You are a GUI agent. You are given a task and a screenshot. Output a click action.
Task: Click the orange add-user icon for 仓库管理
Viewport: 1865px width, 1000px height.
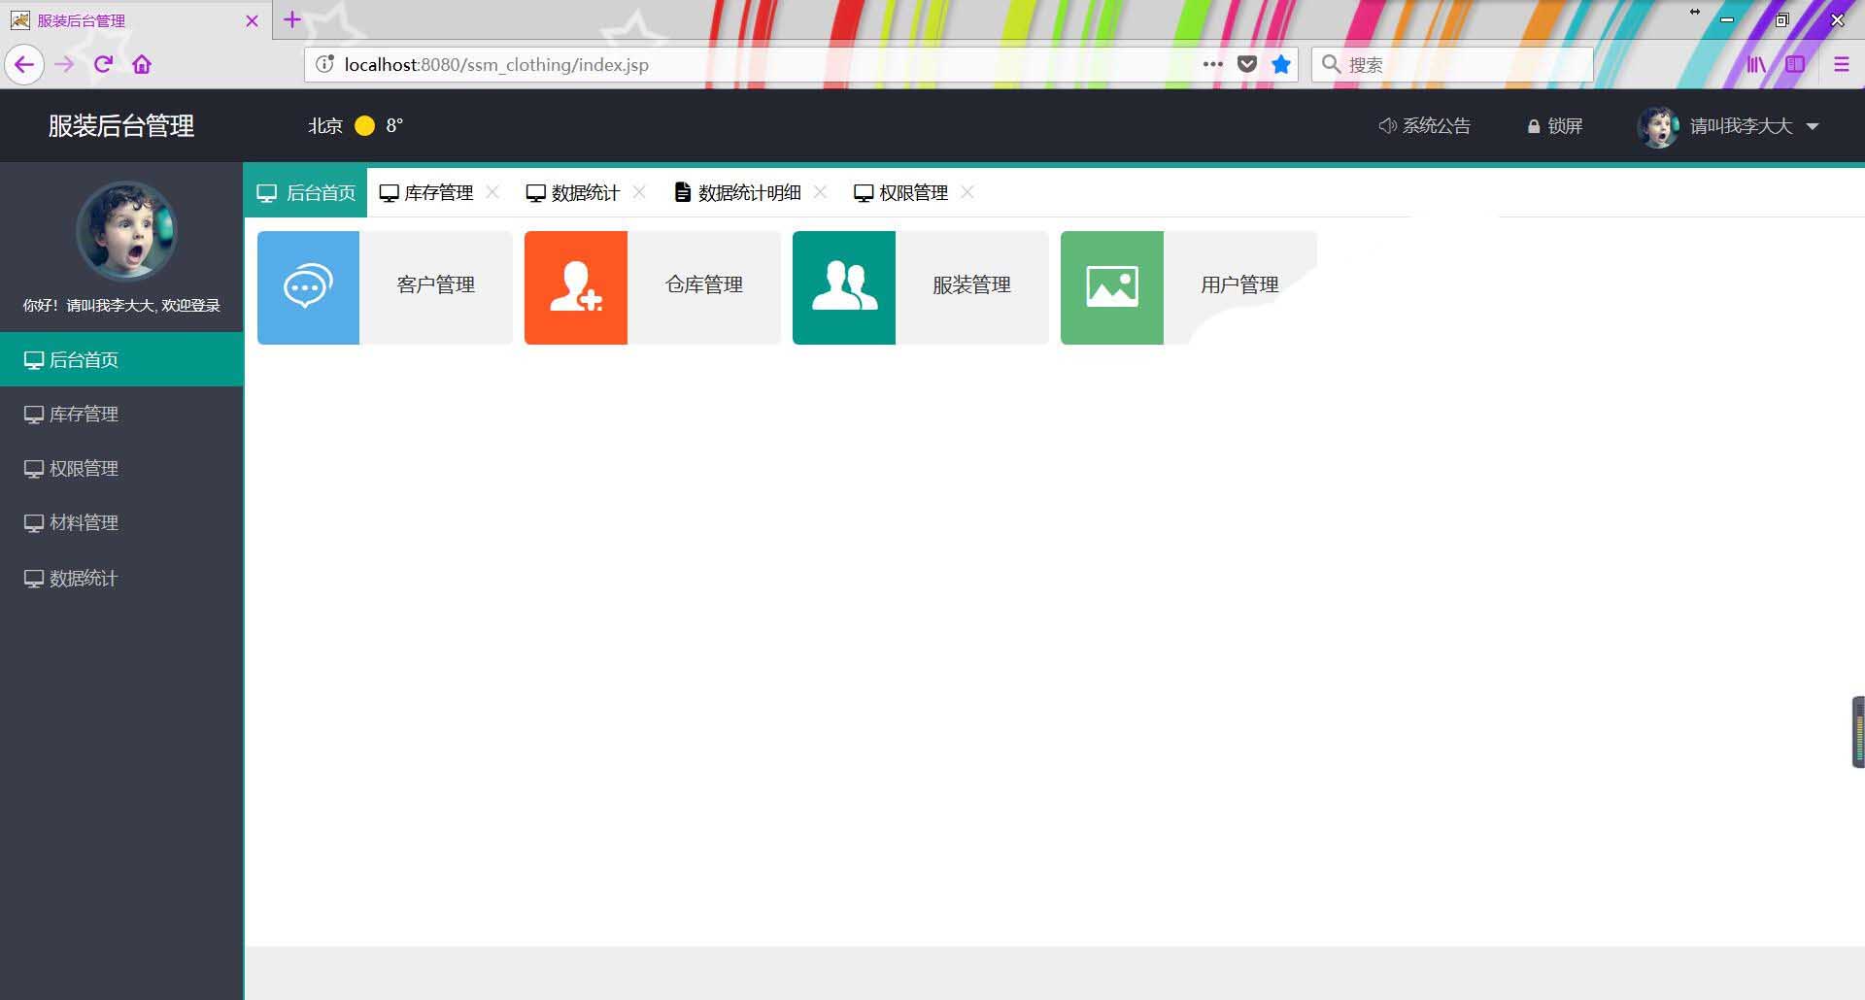pos(576,287)
